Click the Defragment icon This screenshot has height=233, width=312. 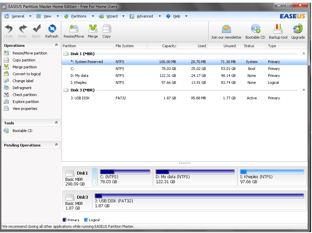point(6,88)
